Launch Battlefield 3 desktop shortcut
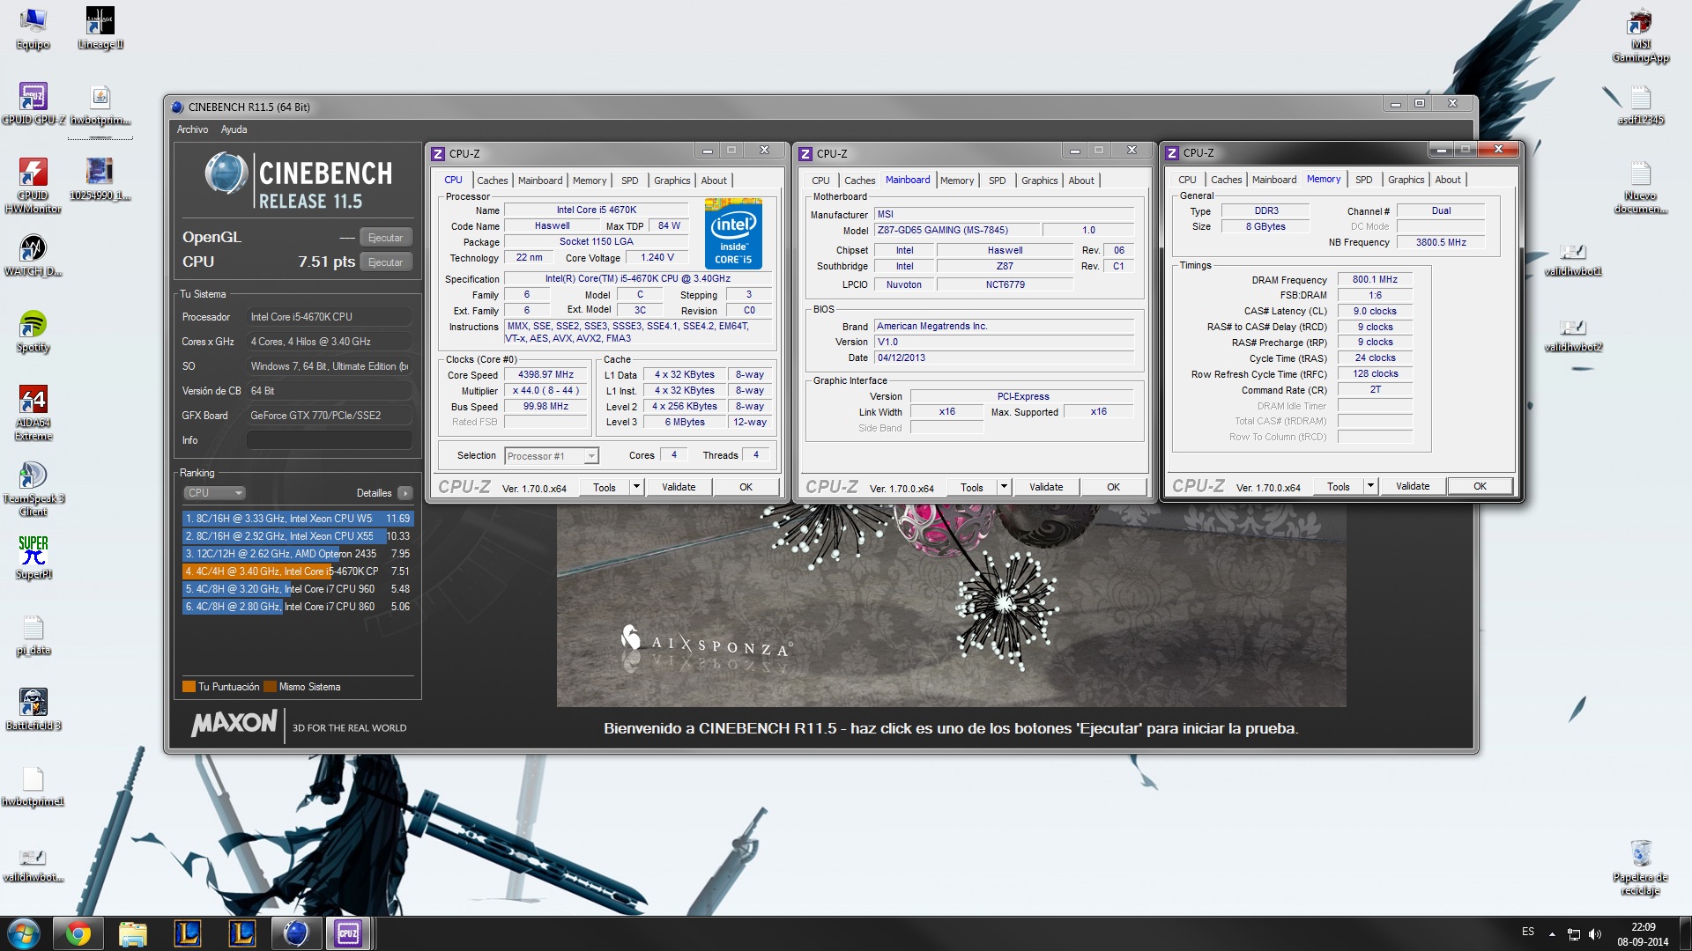This screenshot has width=1692, height=951. 33,710
